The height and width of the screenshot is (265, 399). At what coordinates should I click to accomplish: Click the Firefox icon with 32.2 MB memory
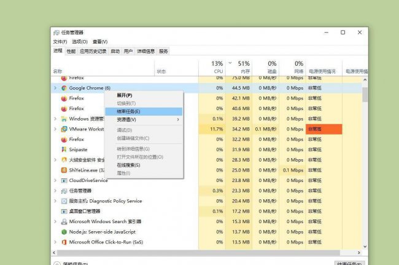[64, 140]
